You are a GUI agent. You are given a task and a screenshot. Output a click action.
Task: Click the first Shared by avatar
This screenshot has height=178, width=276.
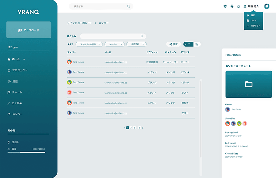click(x=227, y=123)
